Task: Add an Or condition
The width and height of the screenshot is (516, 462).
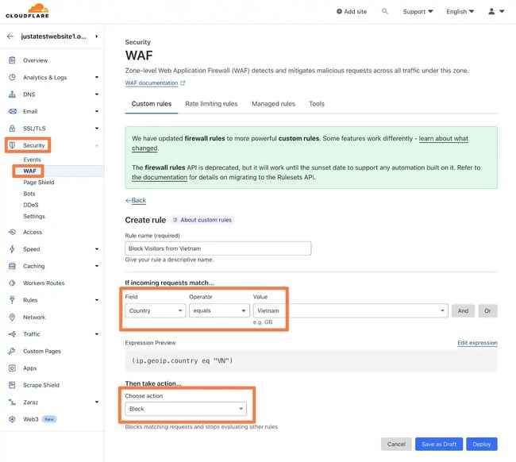Action: click(x=487, y=311)
